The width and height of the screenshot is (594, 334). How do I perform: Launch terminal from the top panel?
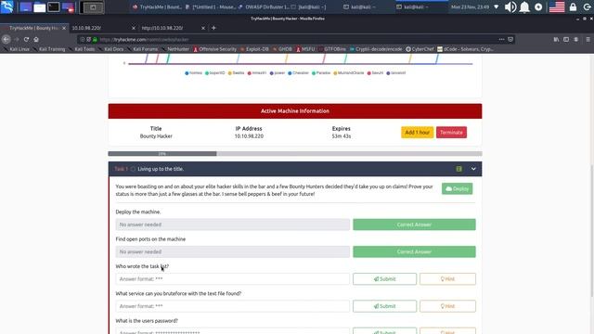(x=54, y=6)
